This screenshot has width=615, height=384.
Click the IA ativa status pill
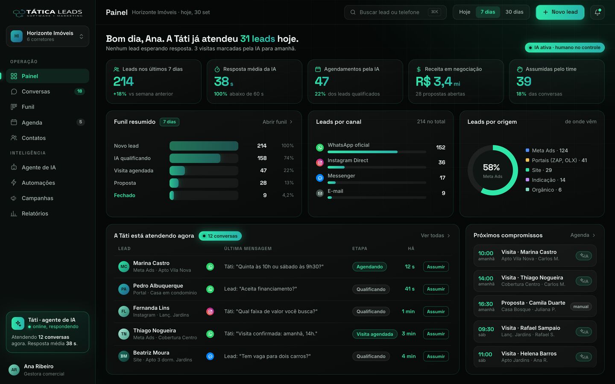(x=565, y=47)
